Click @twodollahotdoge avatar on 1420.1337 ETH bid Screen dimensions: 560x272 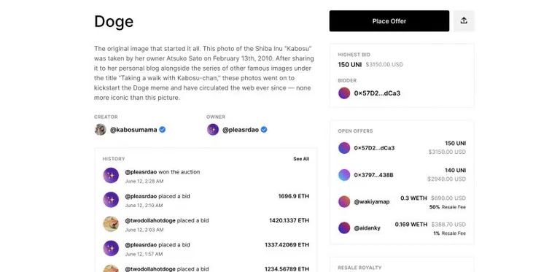(x=111, y=224)
